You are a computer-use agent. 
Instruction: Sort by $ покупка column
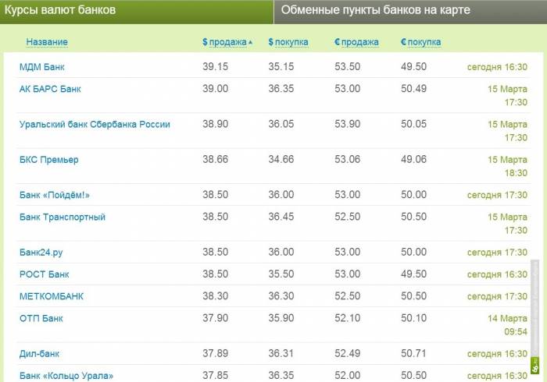click(288, 42)
